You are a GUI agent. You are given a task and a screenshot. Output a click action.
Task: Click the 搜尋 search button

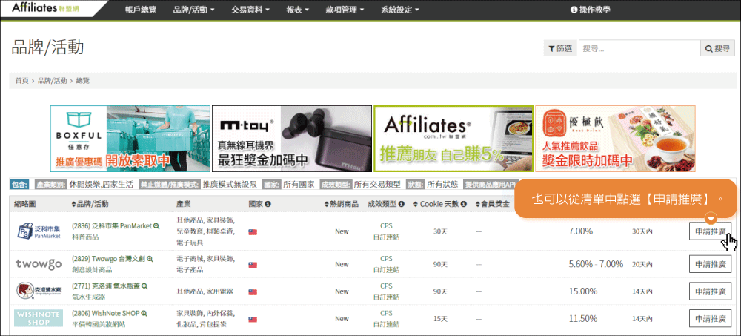click(x=717, y=48)
